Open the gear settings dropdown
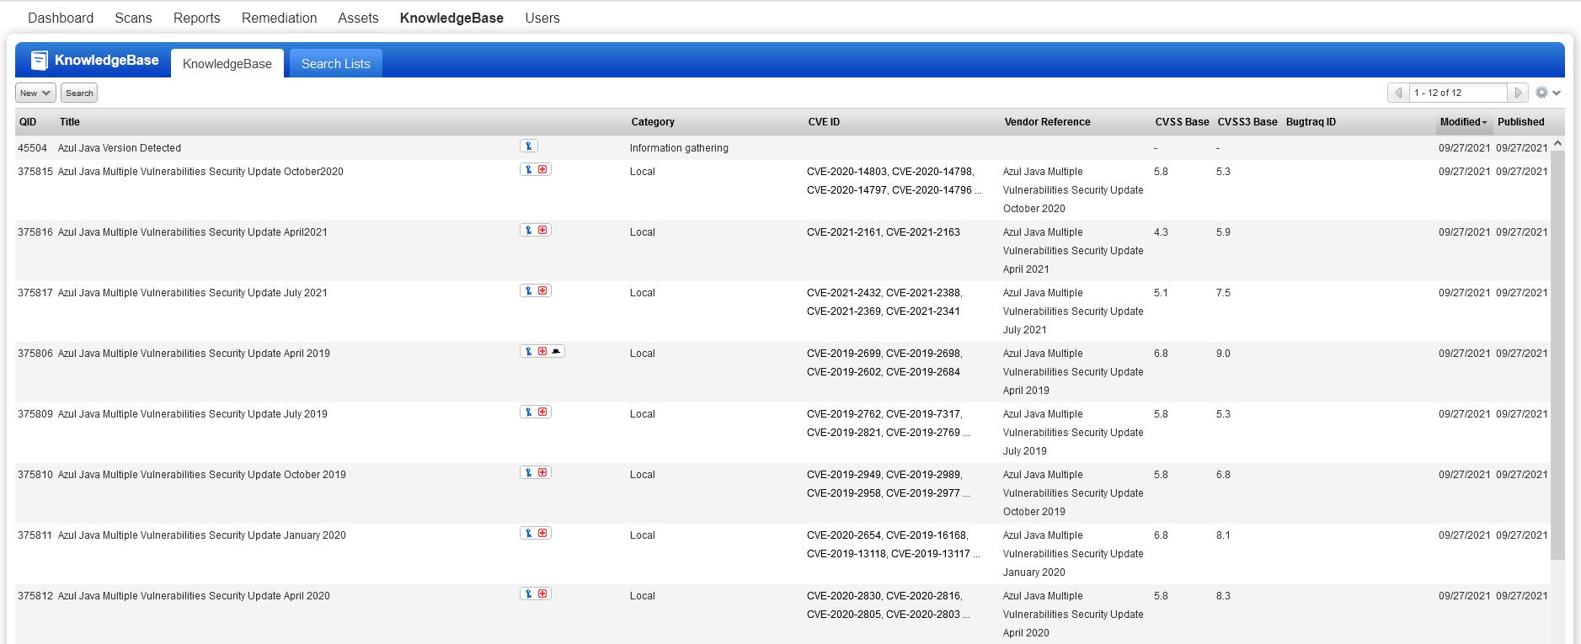Viewport: 1581px width, 644px height. click(x=1548, y=93)
